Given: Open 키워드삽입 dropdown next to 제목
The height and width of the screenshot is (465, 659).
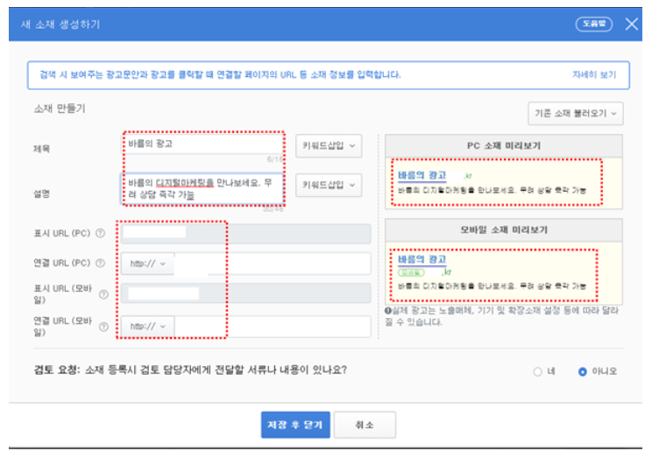Looking at the screenshot, I should tap(329, 145).
